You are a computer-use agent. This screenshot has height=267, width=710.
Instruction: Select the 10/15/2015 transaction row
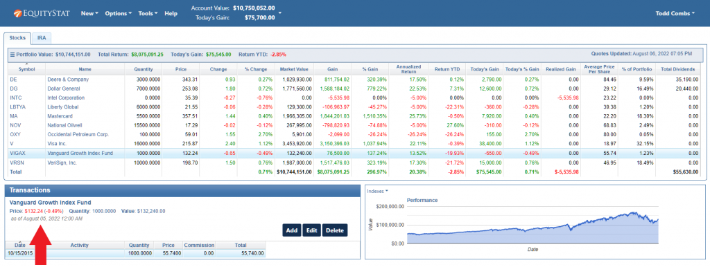pos(136,253)
